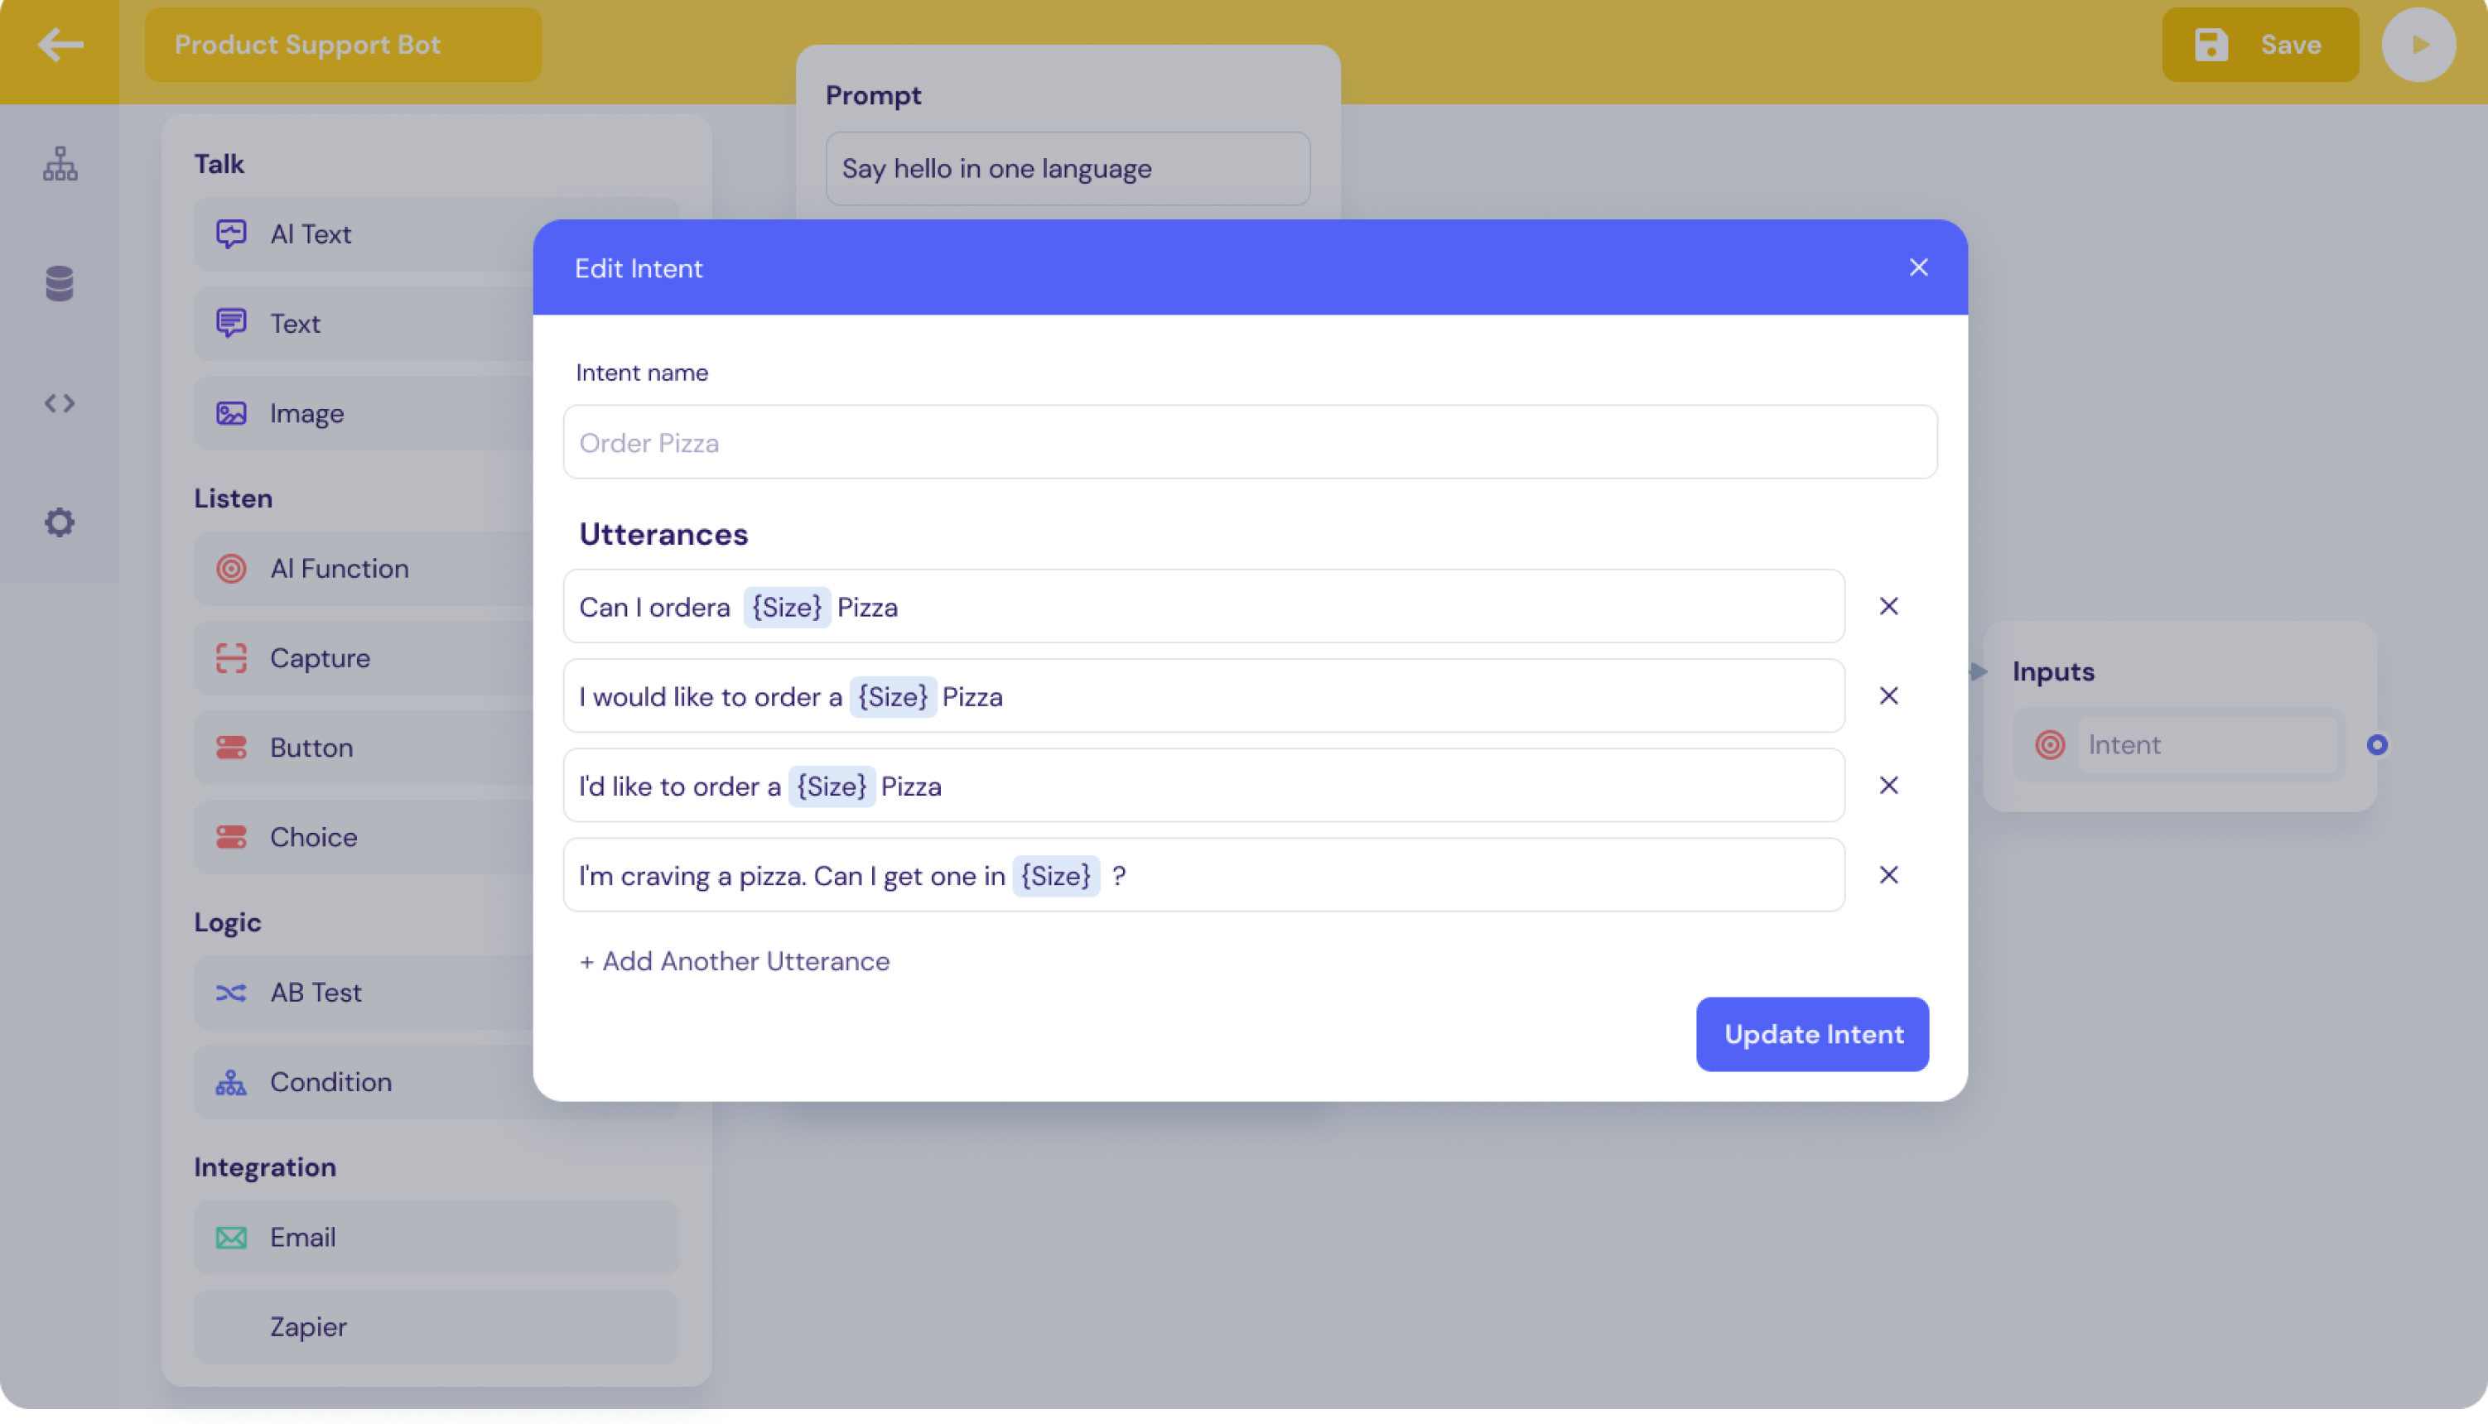Open the flow hierarchy sidebar icon

click(x=60, y=163)
